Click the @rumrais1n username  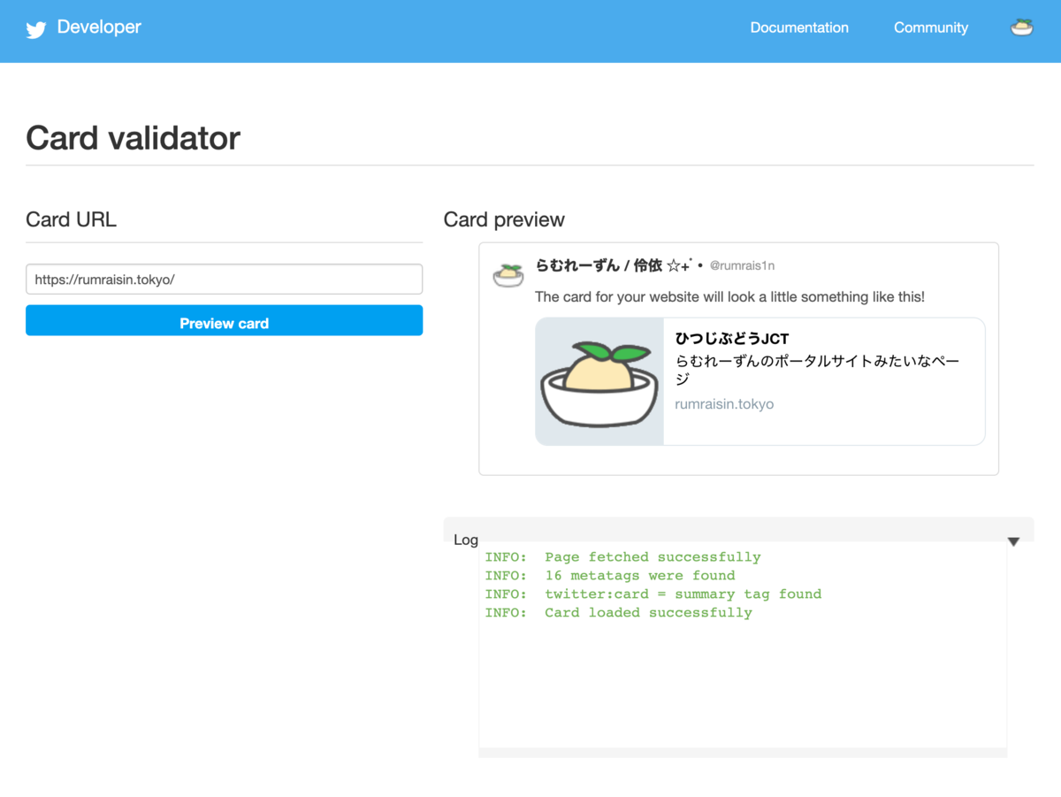pos(742,264)
